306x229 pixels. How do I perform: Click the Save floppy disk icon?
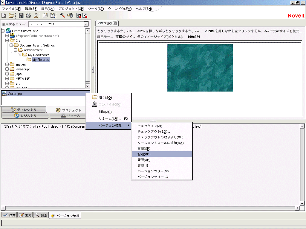tap(21, 16)
